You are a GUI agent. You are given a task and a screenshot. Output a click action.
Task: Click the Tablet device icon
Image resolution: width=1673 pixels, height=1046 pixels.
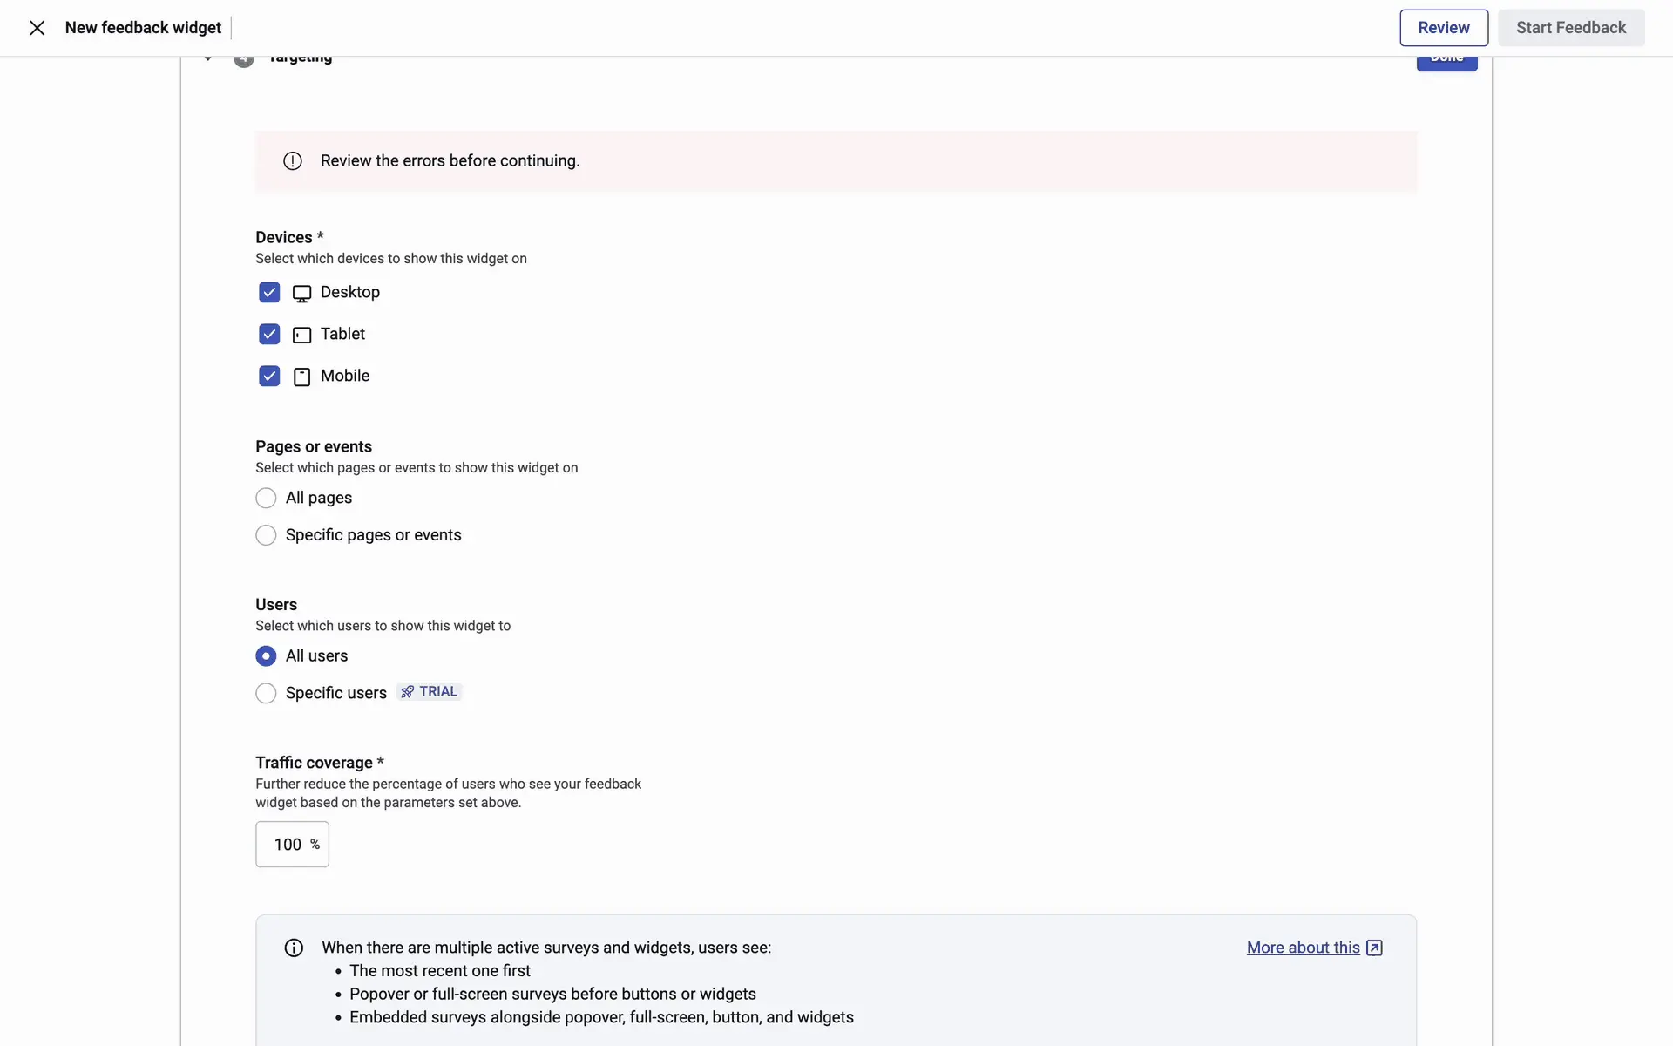301,335
